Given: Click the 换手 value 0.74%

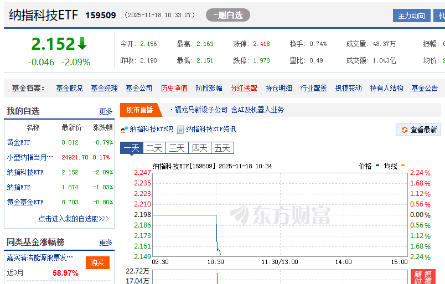Looking at the screenshot, I should pyautogui.click(x=318, y=44).
